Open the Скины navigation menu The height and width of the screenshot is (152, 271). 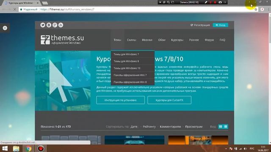coord(132,40)
